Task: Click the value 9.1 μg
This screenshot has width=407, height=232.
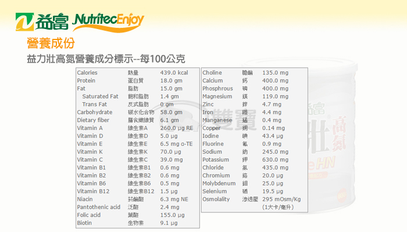Action: [x=169, y=223]
